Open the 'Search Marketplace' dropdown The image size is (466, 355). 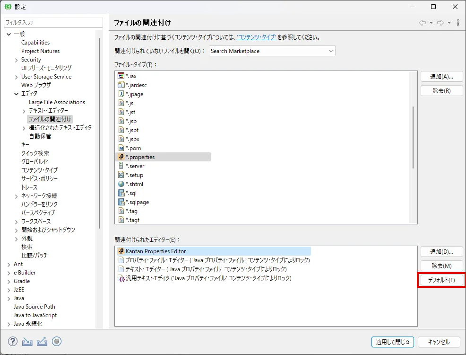[x=272, y=51]
